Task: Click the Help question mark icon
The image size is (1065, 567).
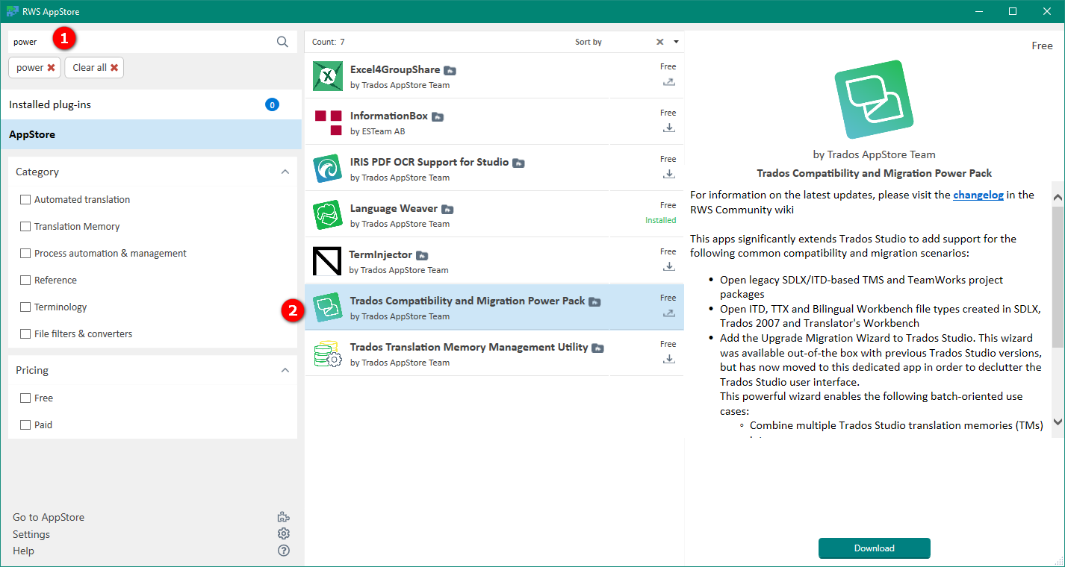Action: coord(283,551)
